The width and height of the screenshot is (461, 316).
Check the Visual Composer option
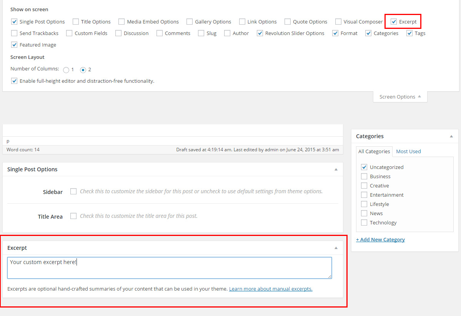coord(338,22)
